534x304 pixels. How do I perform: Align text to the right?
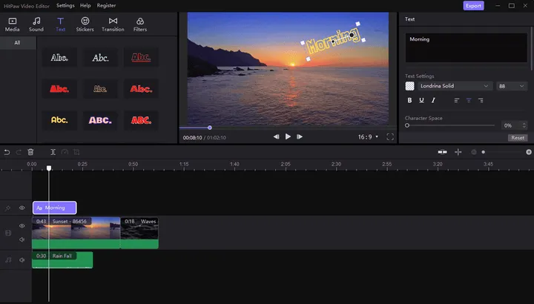(481, 100)
